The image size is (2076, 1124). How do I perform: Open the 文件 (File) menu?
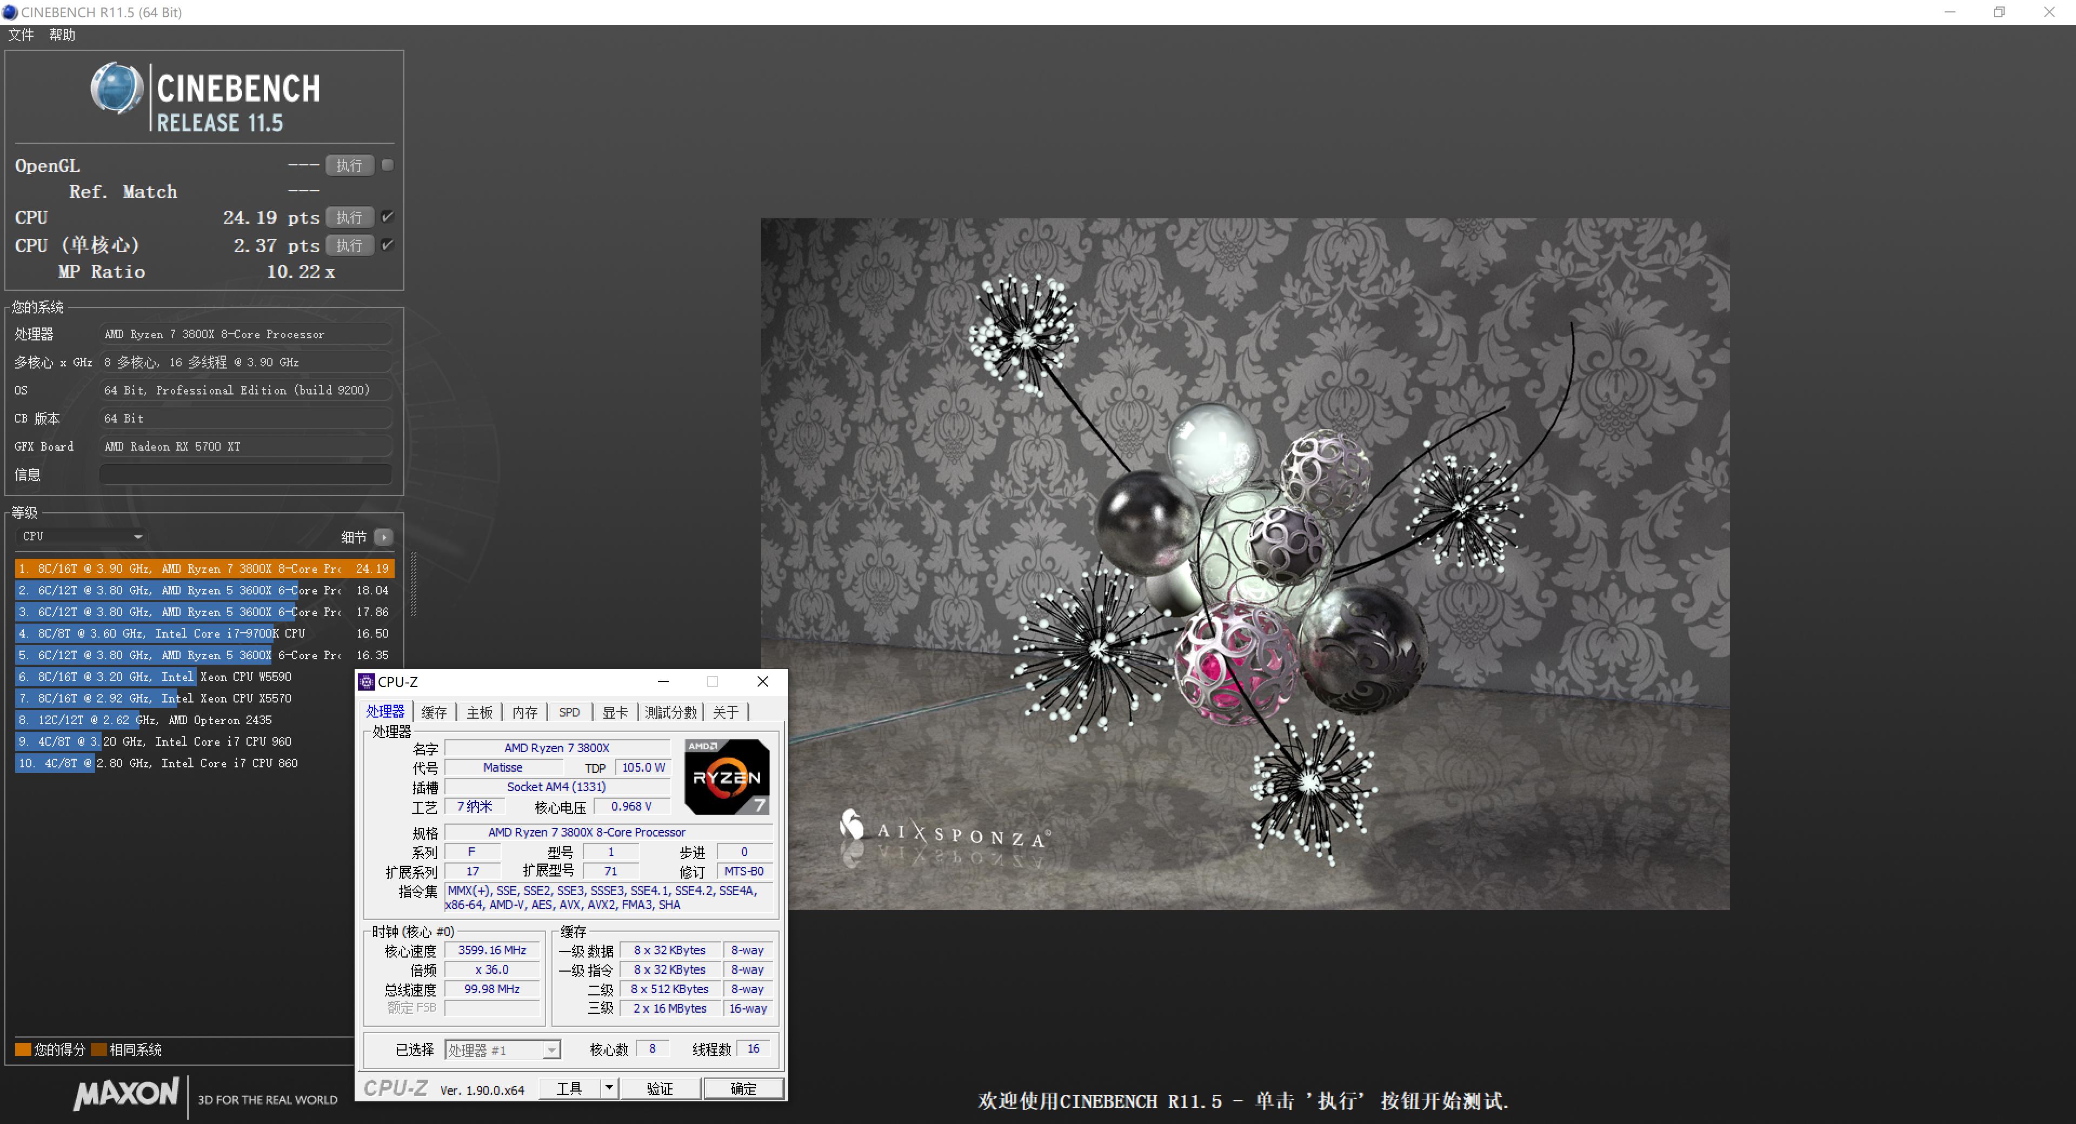(x=21, y=35)
